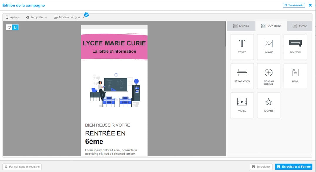Image resolution: width=316 pixels, height=172 pixels.
Task: Add an ICONES element
Action: click(268, 105)
